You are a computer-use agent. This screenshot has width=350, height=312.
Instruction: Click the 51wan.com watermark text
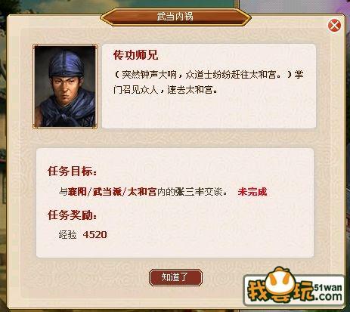click(x=328, y=292)
